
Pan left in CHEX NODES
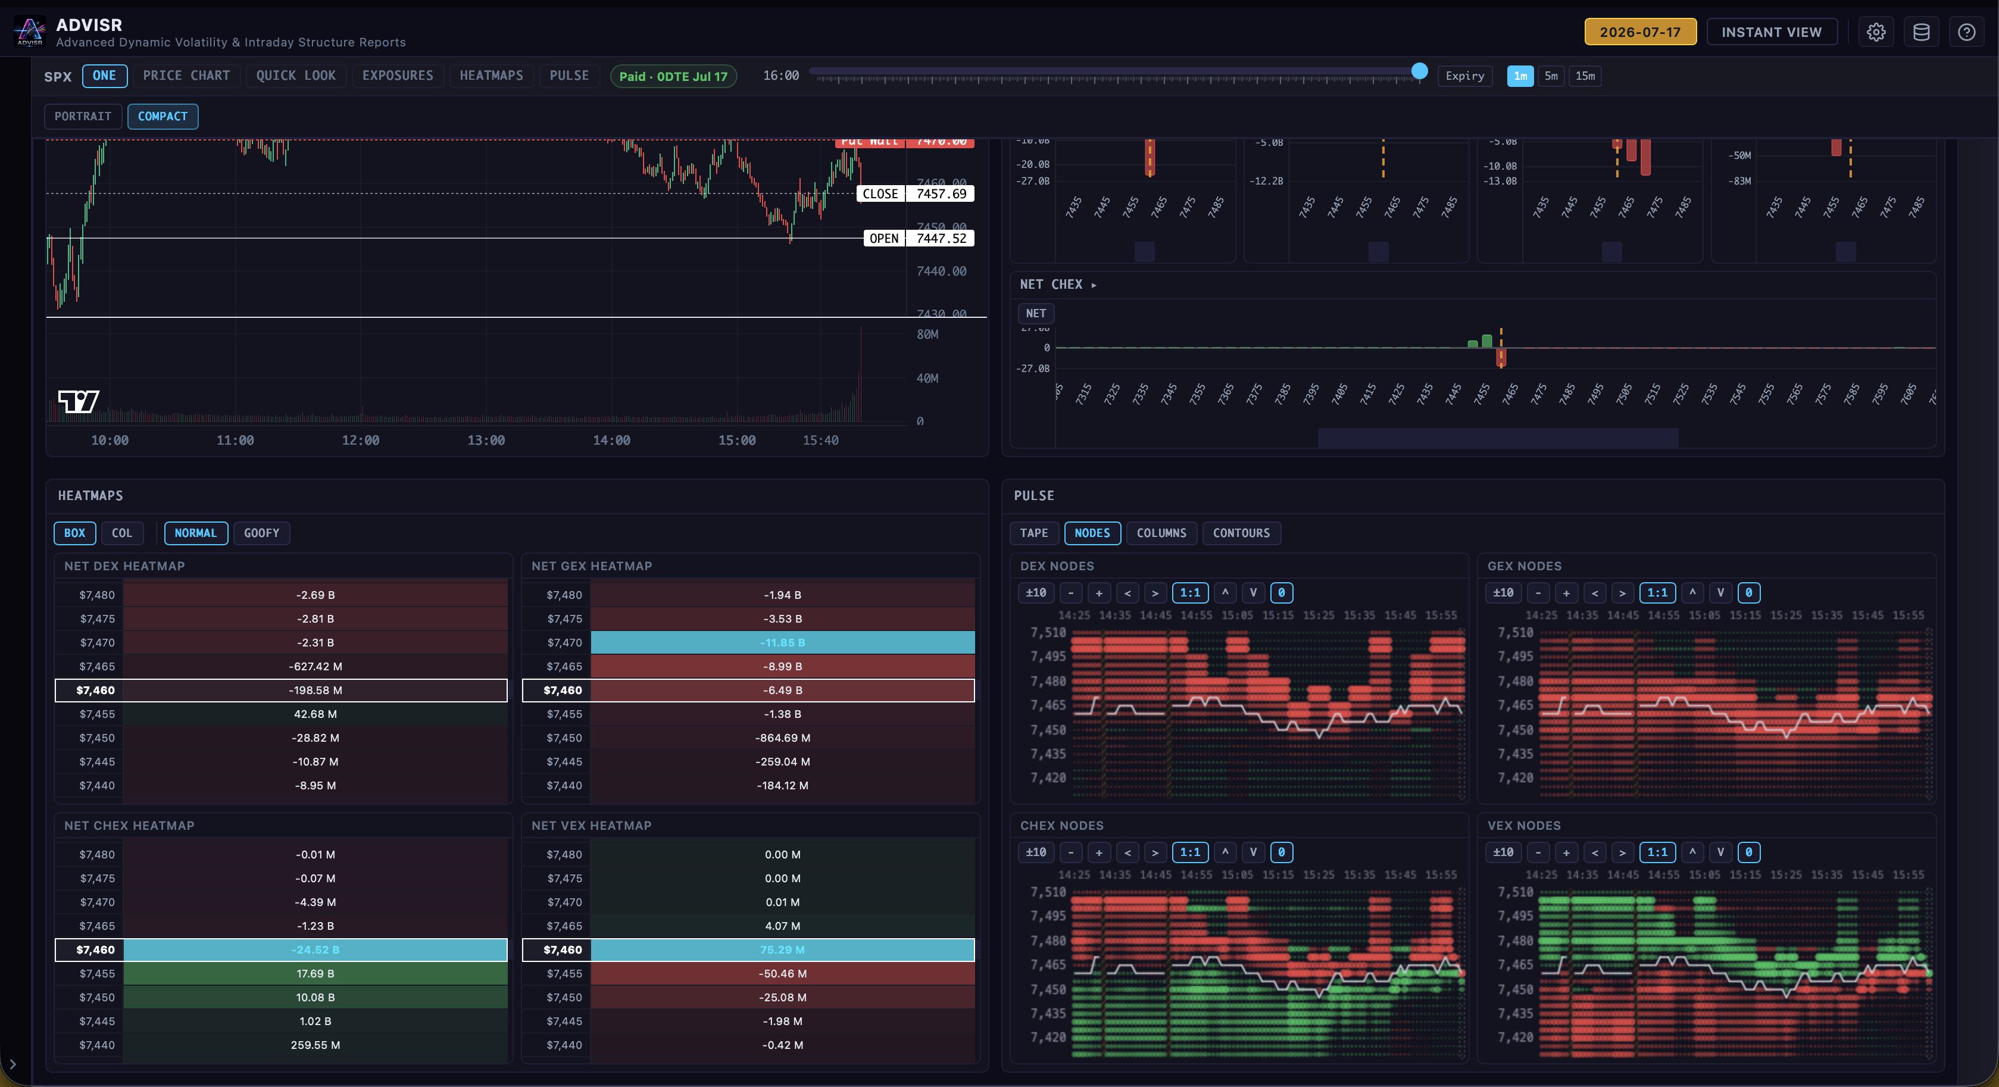click(x=1127, y=852)
